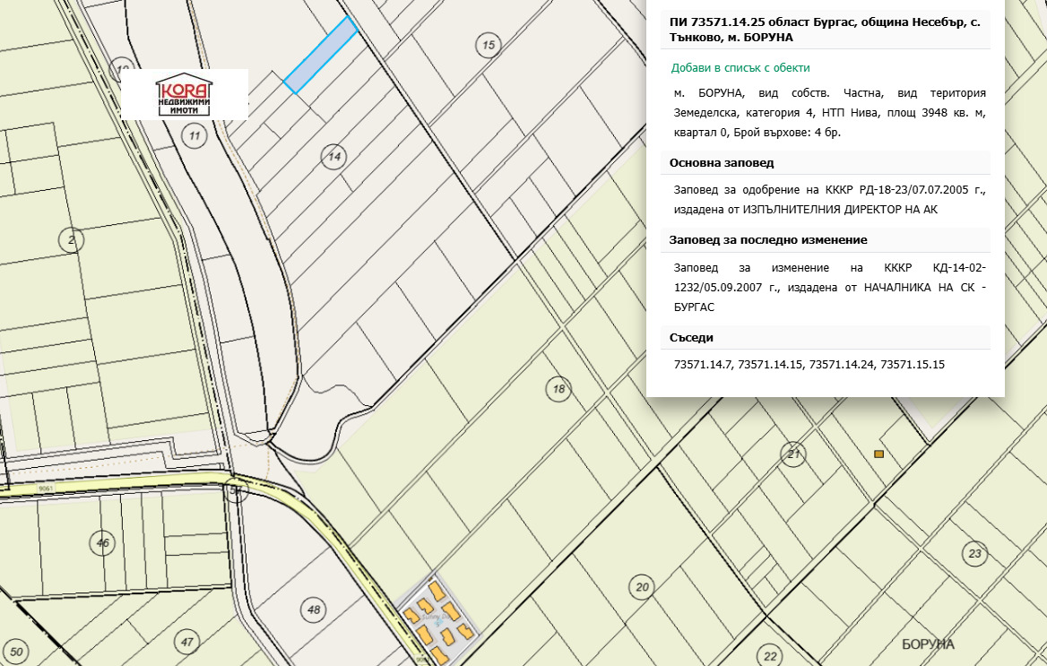The width and height of the screenshot is (1047, 666).
Task: Select circled block number 48 marker
Action: 313,610
